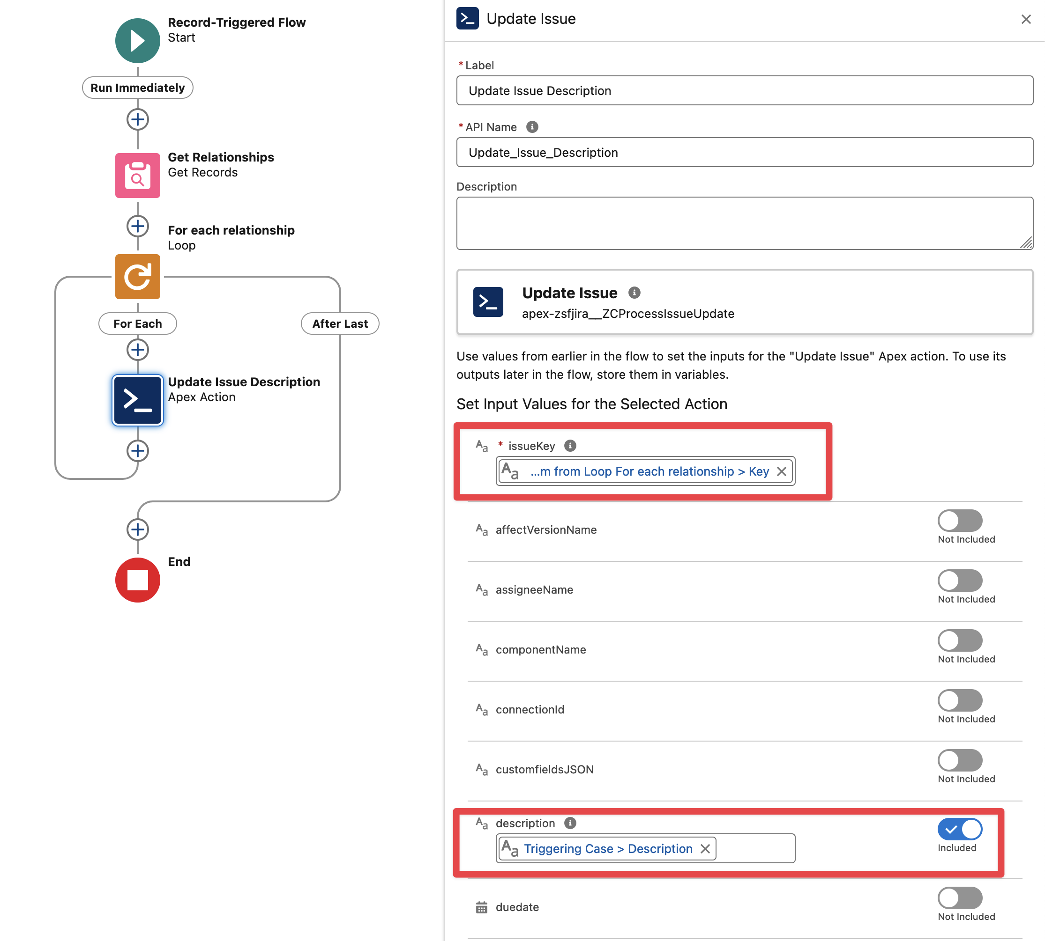The height and width of the screenshot is (941, 1045).
Task: Click the Run Immediately path label
Action: (137, 88)
